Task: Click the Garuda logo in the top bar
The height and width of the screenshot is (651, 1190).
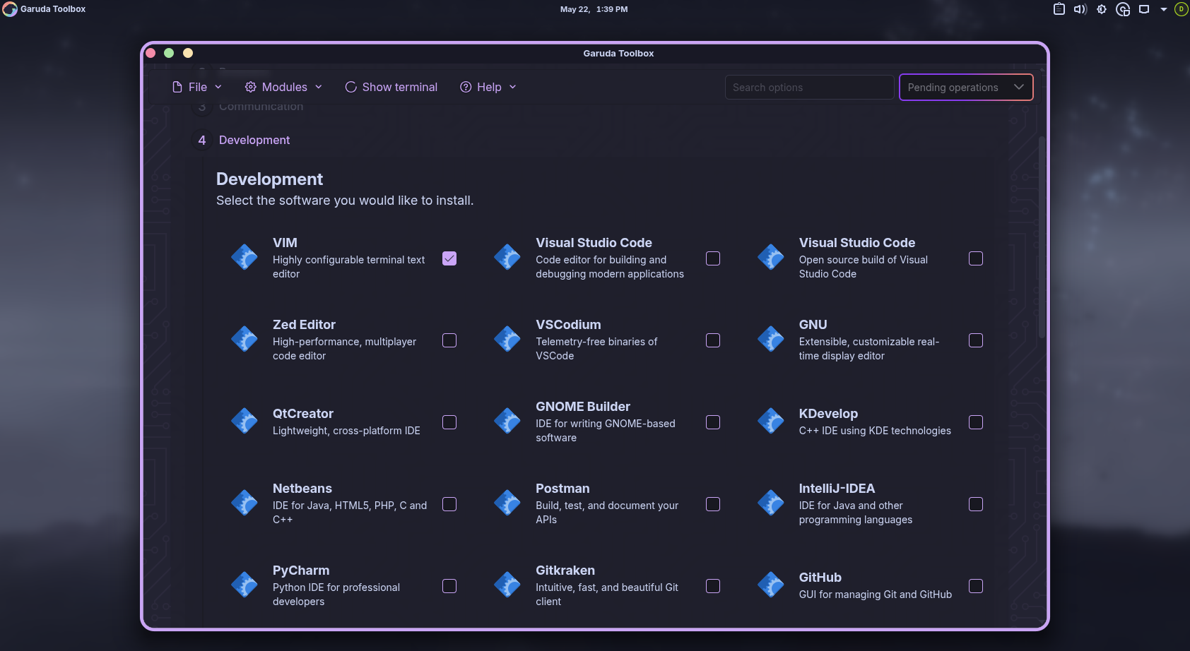Action: tap(10, 9)
